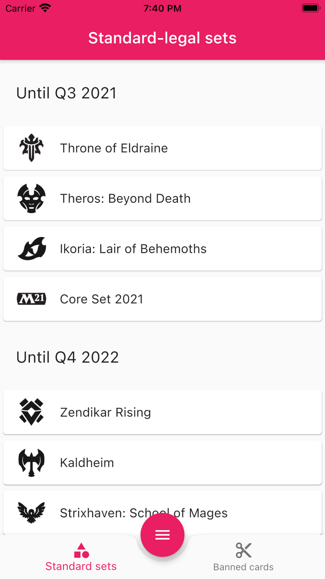The height and width of the screenshot is (579, 325).
Task: Expand the Until Q3 2021 section
Action: 66,93
